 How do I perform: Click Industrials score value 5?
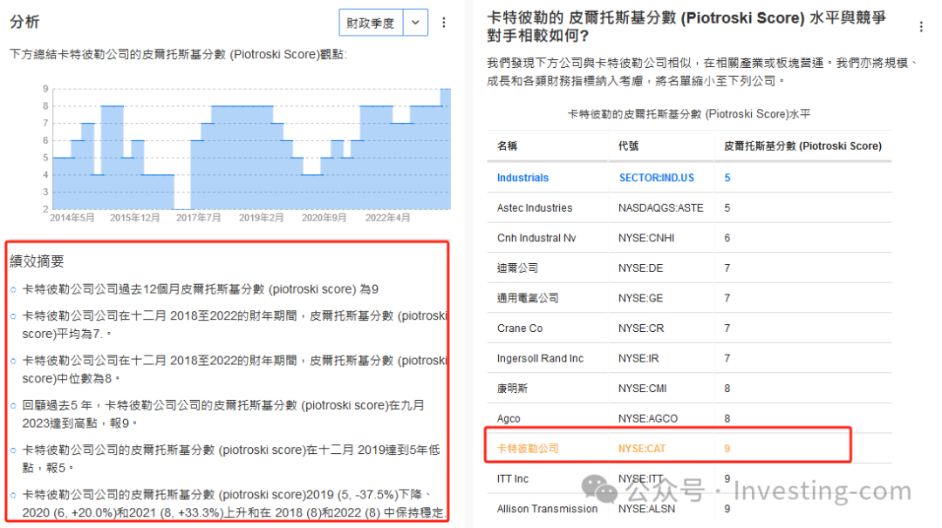click(727, 178)
